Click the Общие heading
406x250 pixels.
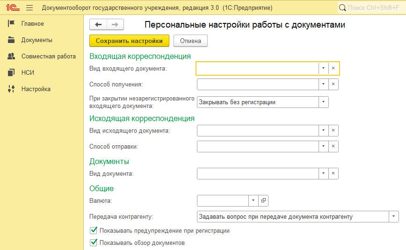click(101, 188)
